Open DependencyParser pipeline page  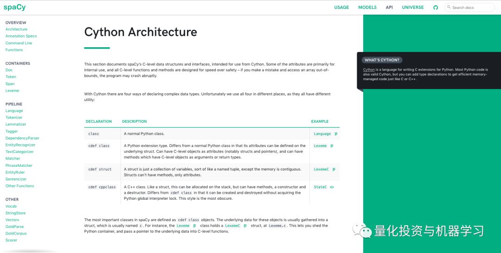coord(22,139)
